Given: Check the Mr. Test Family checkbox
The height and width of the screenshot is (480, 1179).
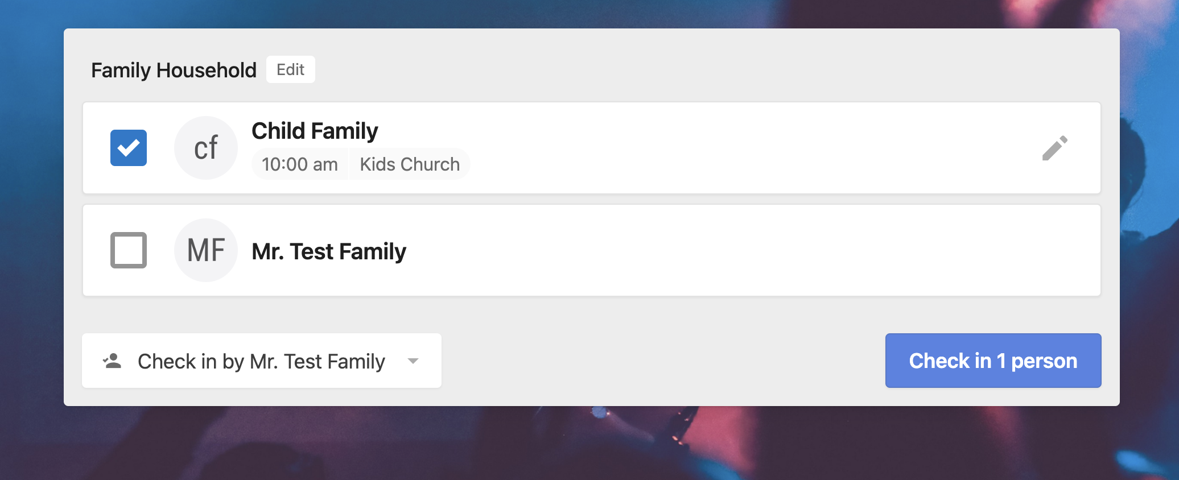Looking at the screenshot, I should (129, 250).
